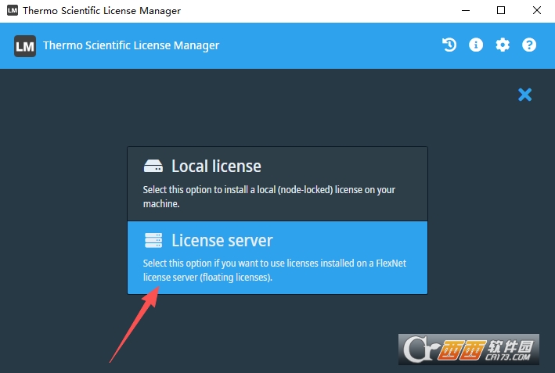The width and height of the screenshot is (555, 373).
Task: Open the license history icon
Action: point(449,45)
